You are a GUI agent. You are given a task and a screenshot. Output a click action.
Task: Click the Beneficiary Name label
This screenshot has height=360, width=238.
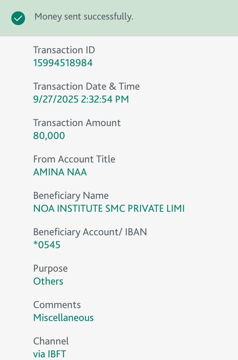point(71,196)
